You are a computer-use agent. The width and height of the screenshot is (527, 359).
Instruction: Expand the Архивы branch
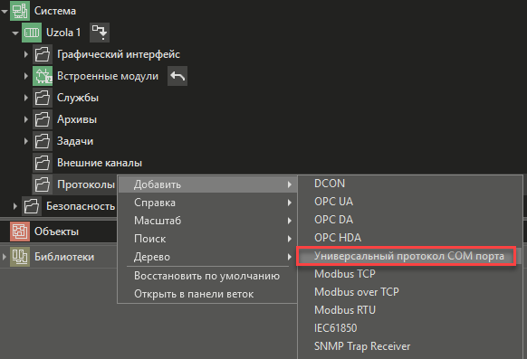(x=26, y=119)
